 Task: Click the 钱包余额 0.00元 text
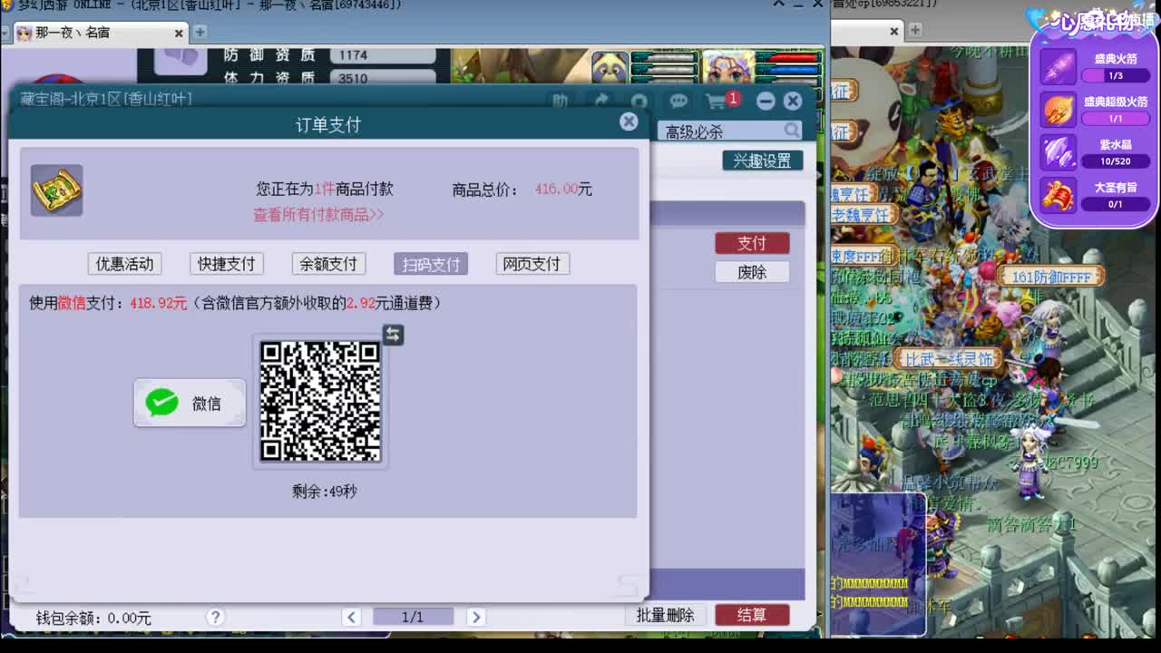coord(93,618)
